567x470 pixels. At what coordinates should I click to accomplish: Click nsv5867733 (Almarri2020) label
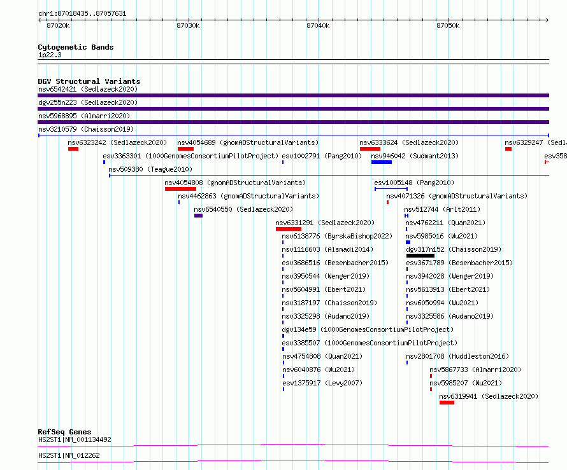[x=475, y=370]
